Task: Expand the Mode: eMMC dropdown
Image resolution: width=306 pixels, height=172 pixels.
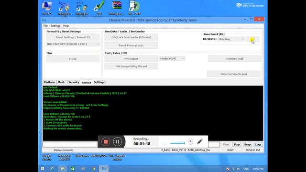Action: [x=172, y=58]
